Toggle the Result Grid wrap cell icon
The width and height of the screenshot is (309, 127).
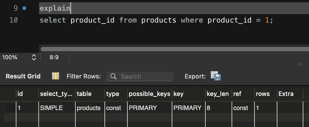point(56,76)
